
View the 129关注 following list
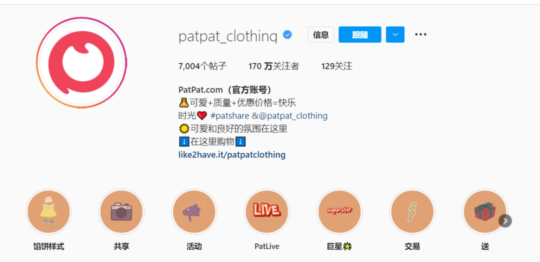tap(336, 66)
